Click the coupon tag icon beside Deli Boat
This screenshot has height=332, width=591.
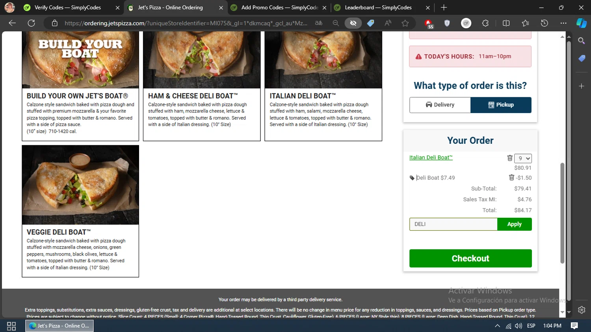pos(412,178)
